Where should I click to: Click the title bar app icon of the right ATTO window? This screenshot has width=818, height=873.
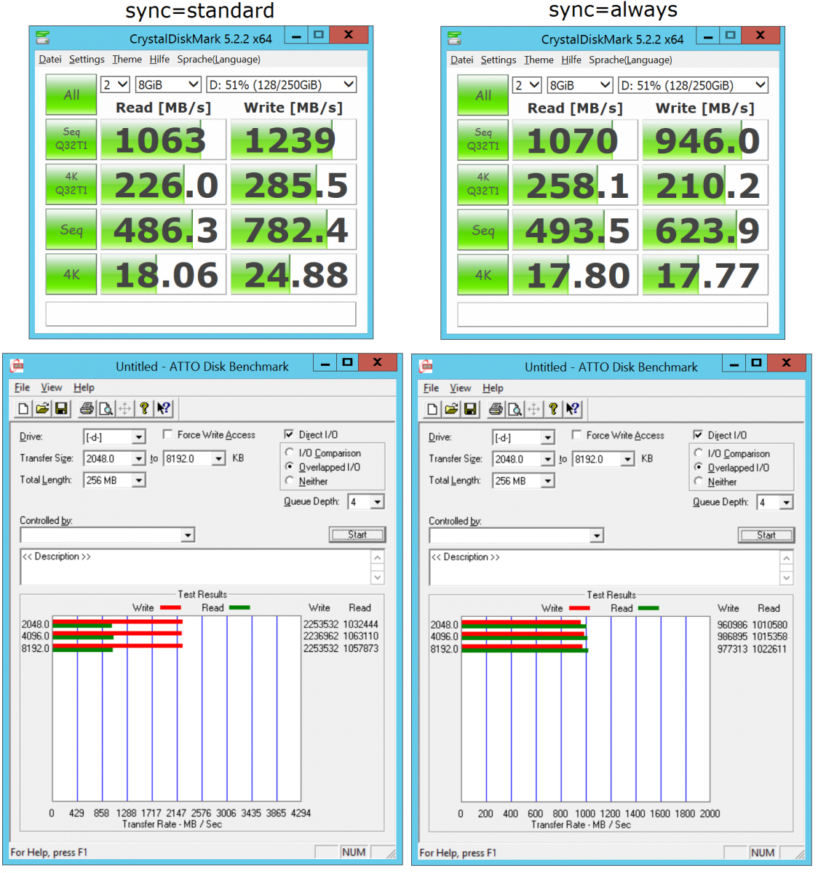click(x=426, y=367)
